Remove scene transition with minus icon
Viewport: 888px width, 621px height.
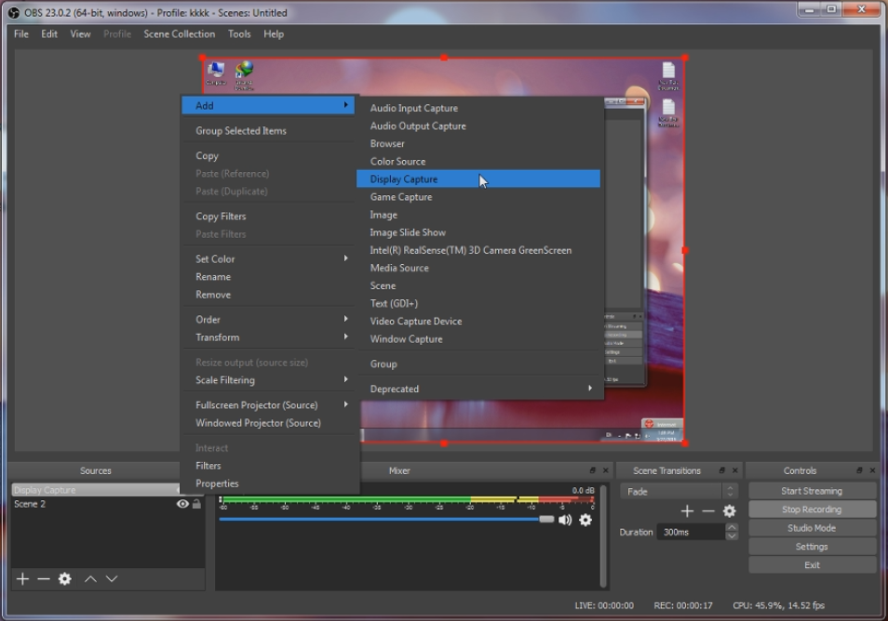click(708, 511)
